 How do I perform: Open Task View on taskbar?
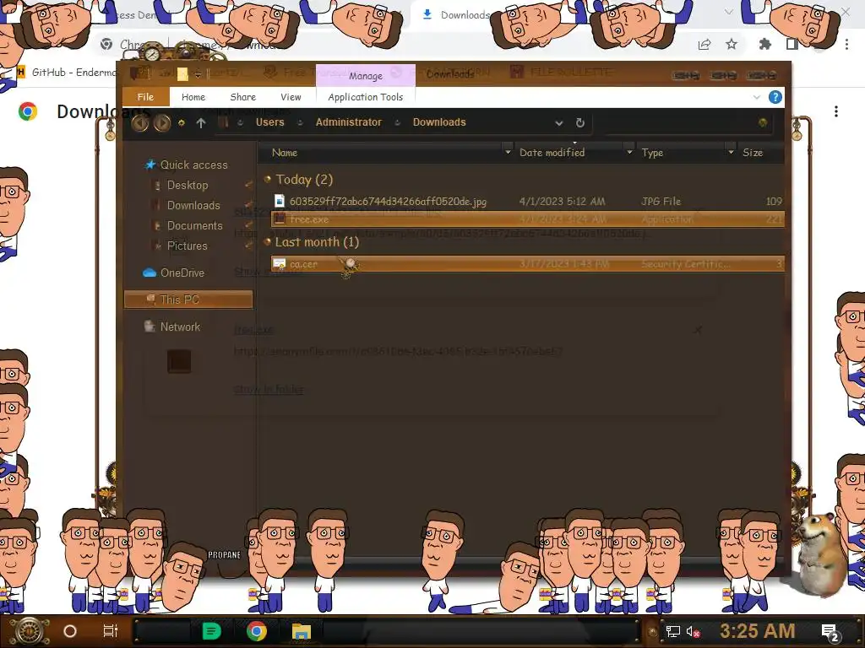(x=111, y=631)
